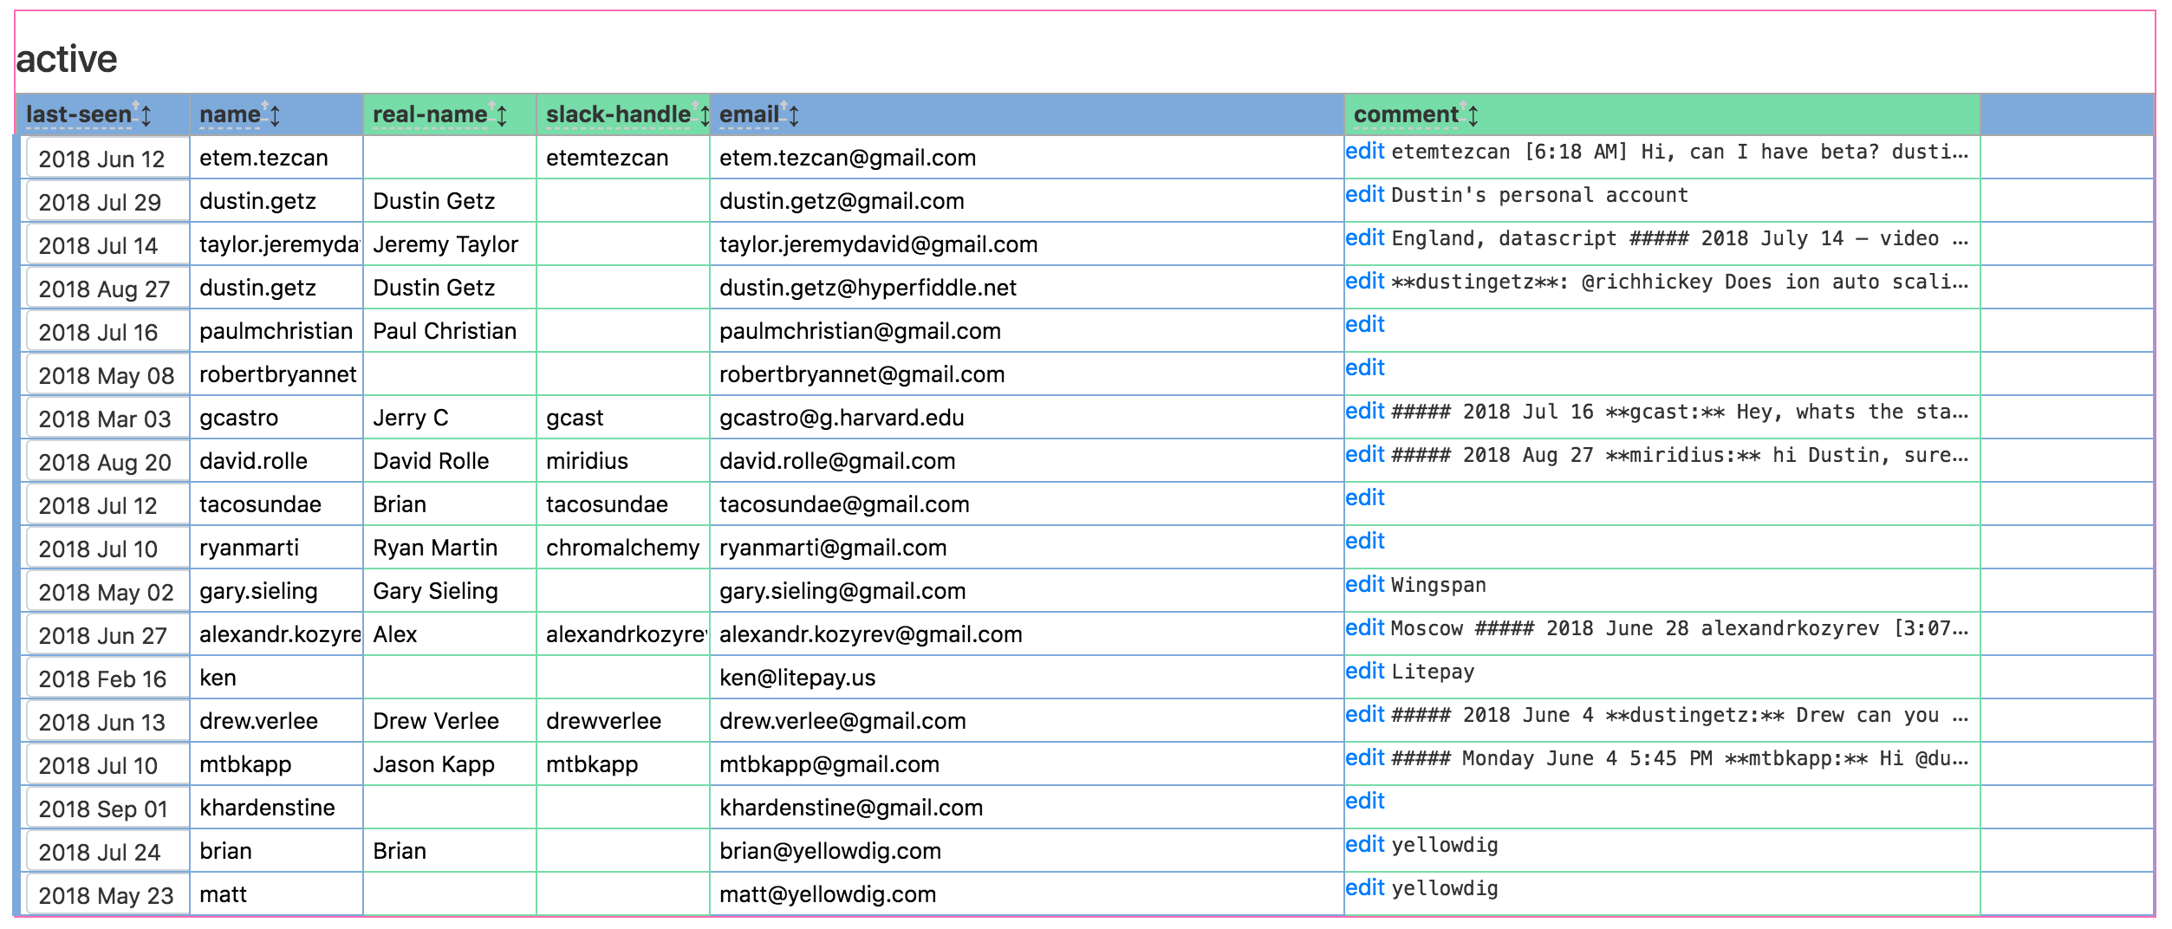The image size is (2172, 929).
Task: Click sort arrow beside email header
Action: 794,115
